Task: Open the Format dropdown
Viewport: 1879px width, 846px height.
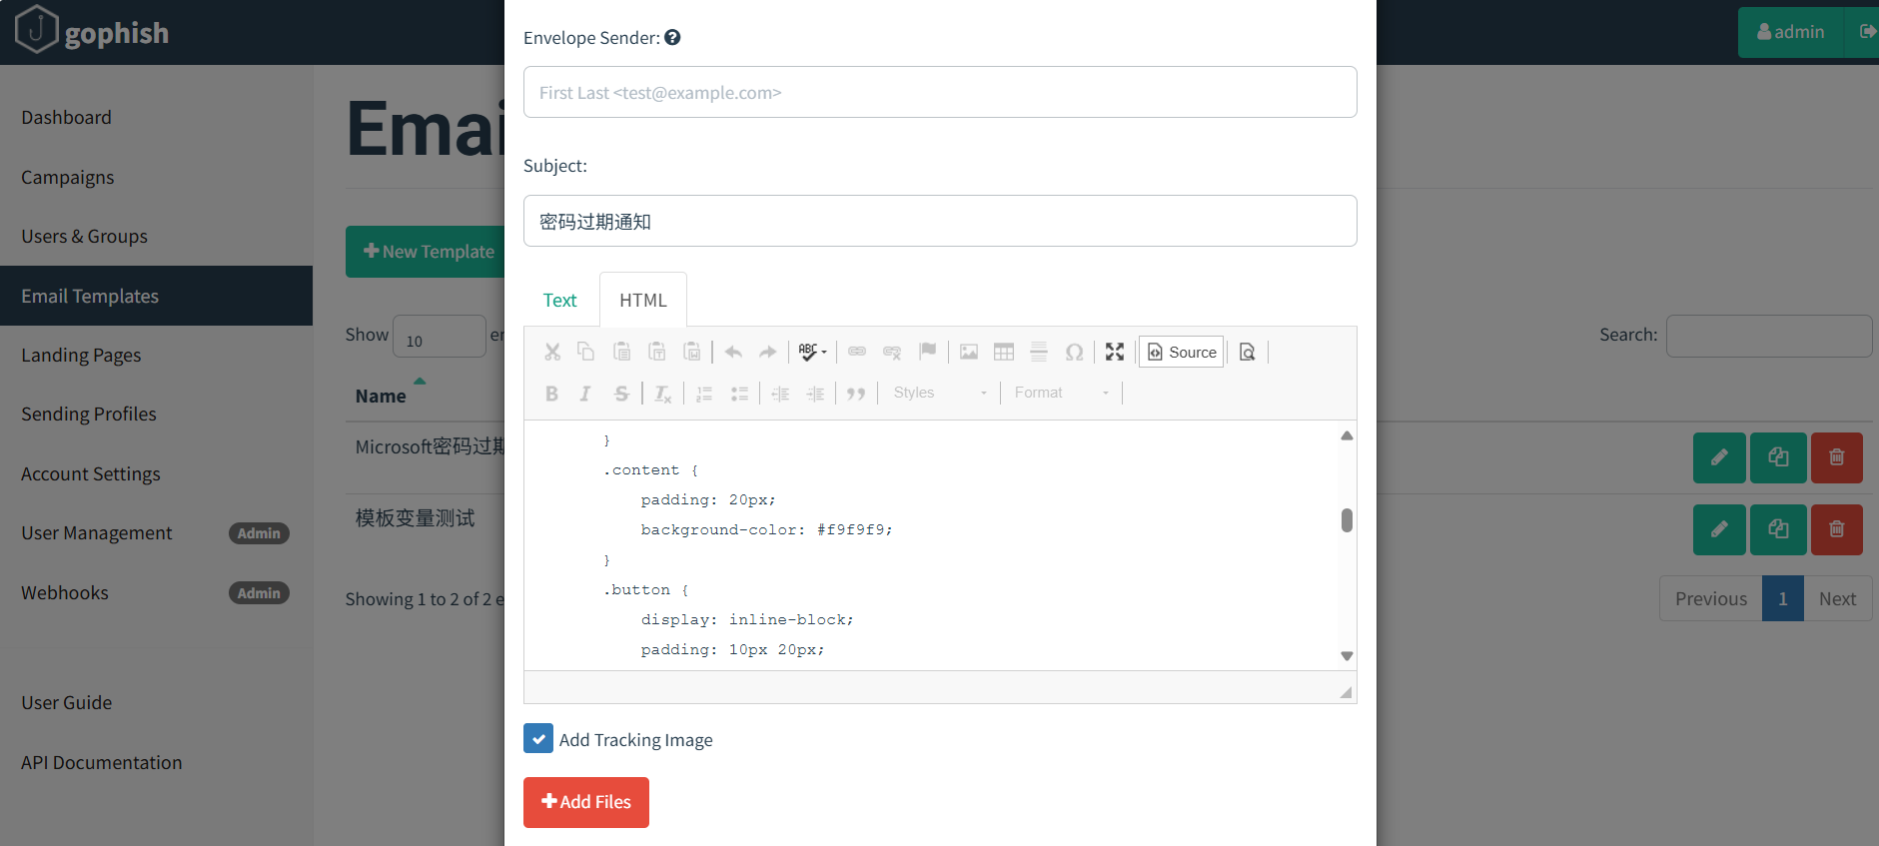Action: coord(1061,394)
